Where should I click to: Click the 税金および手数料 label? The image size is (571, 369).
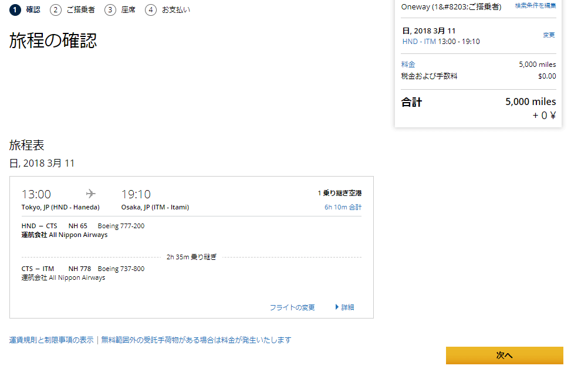[429, 76]
